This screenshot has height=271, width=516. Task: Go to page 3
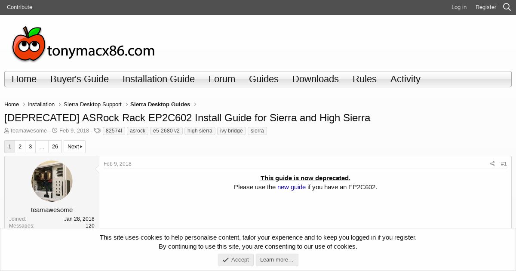coord(30,147)
